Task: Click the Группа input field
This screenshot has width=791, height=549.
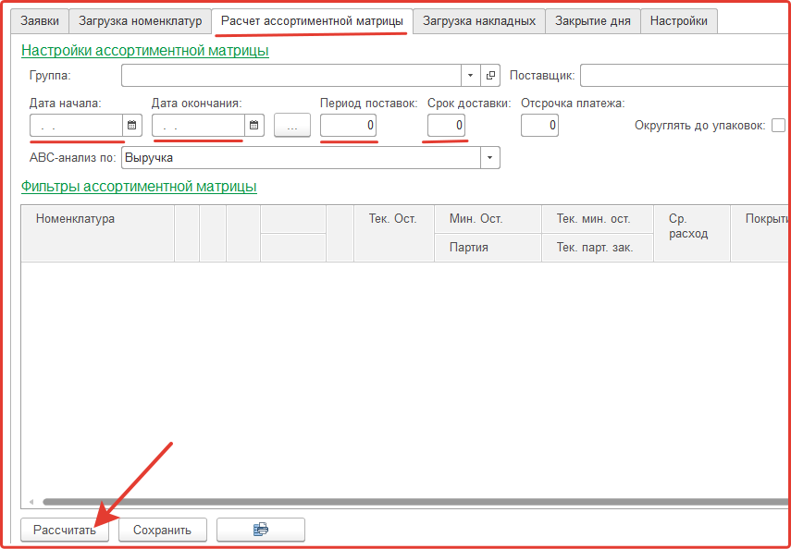Action: point(291,76)
